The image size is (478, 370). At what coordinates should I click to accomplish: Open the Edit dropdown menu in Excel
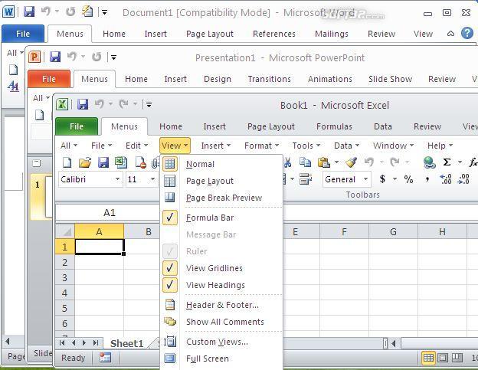pos(136,146)
